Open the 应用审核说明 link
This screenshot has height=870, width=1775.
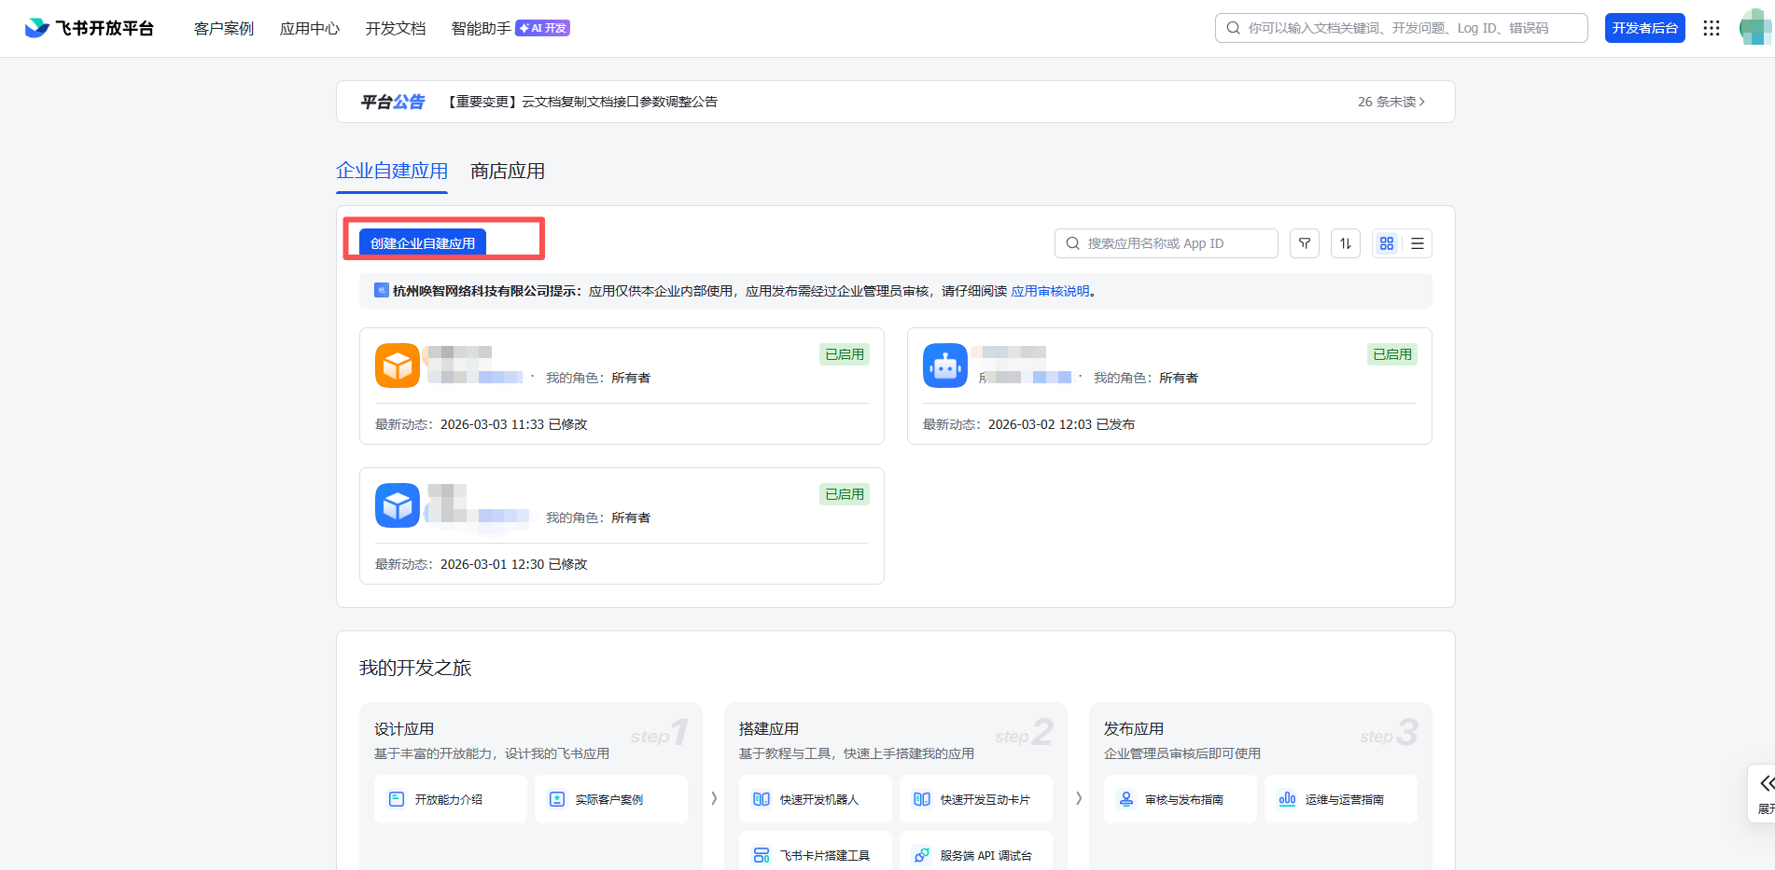coord(1050,291)
